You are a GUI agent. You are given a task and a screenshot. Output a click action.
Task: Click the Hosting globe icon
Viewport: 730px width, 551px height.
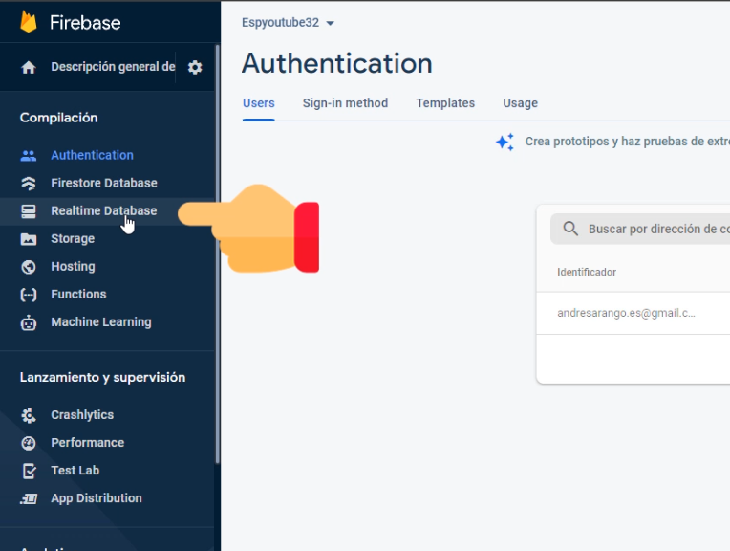pyautogui.click(x=29, y=267)
